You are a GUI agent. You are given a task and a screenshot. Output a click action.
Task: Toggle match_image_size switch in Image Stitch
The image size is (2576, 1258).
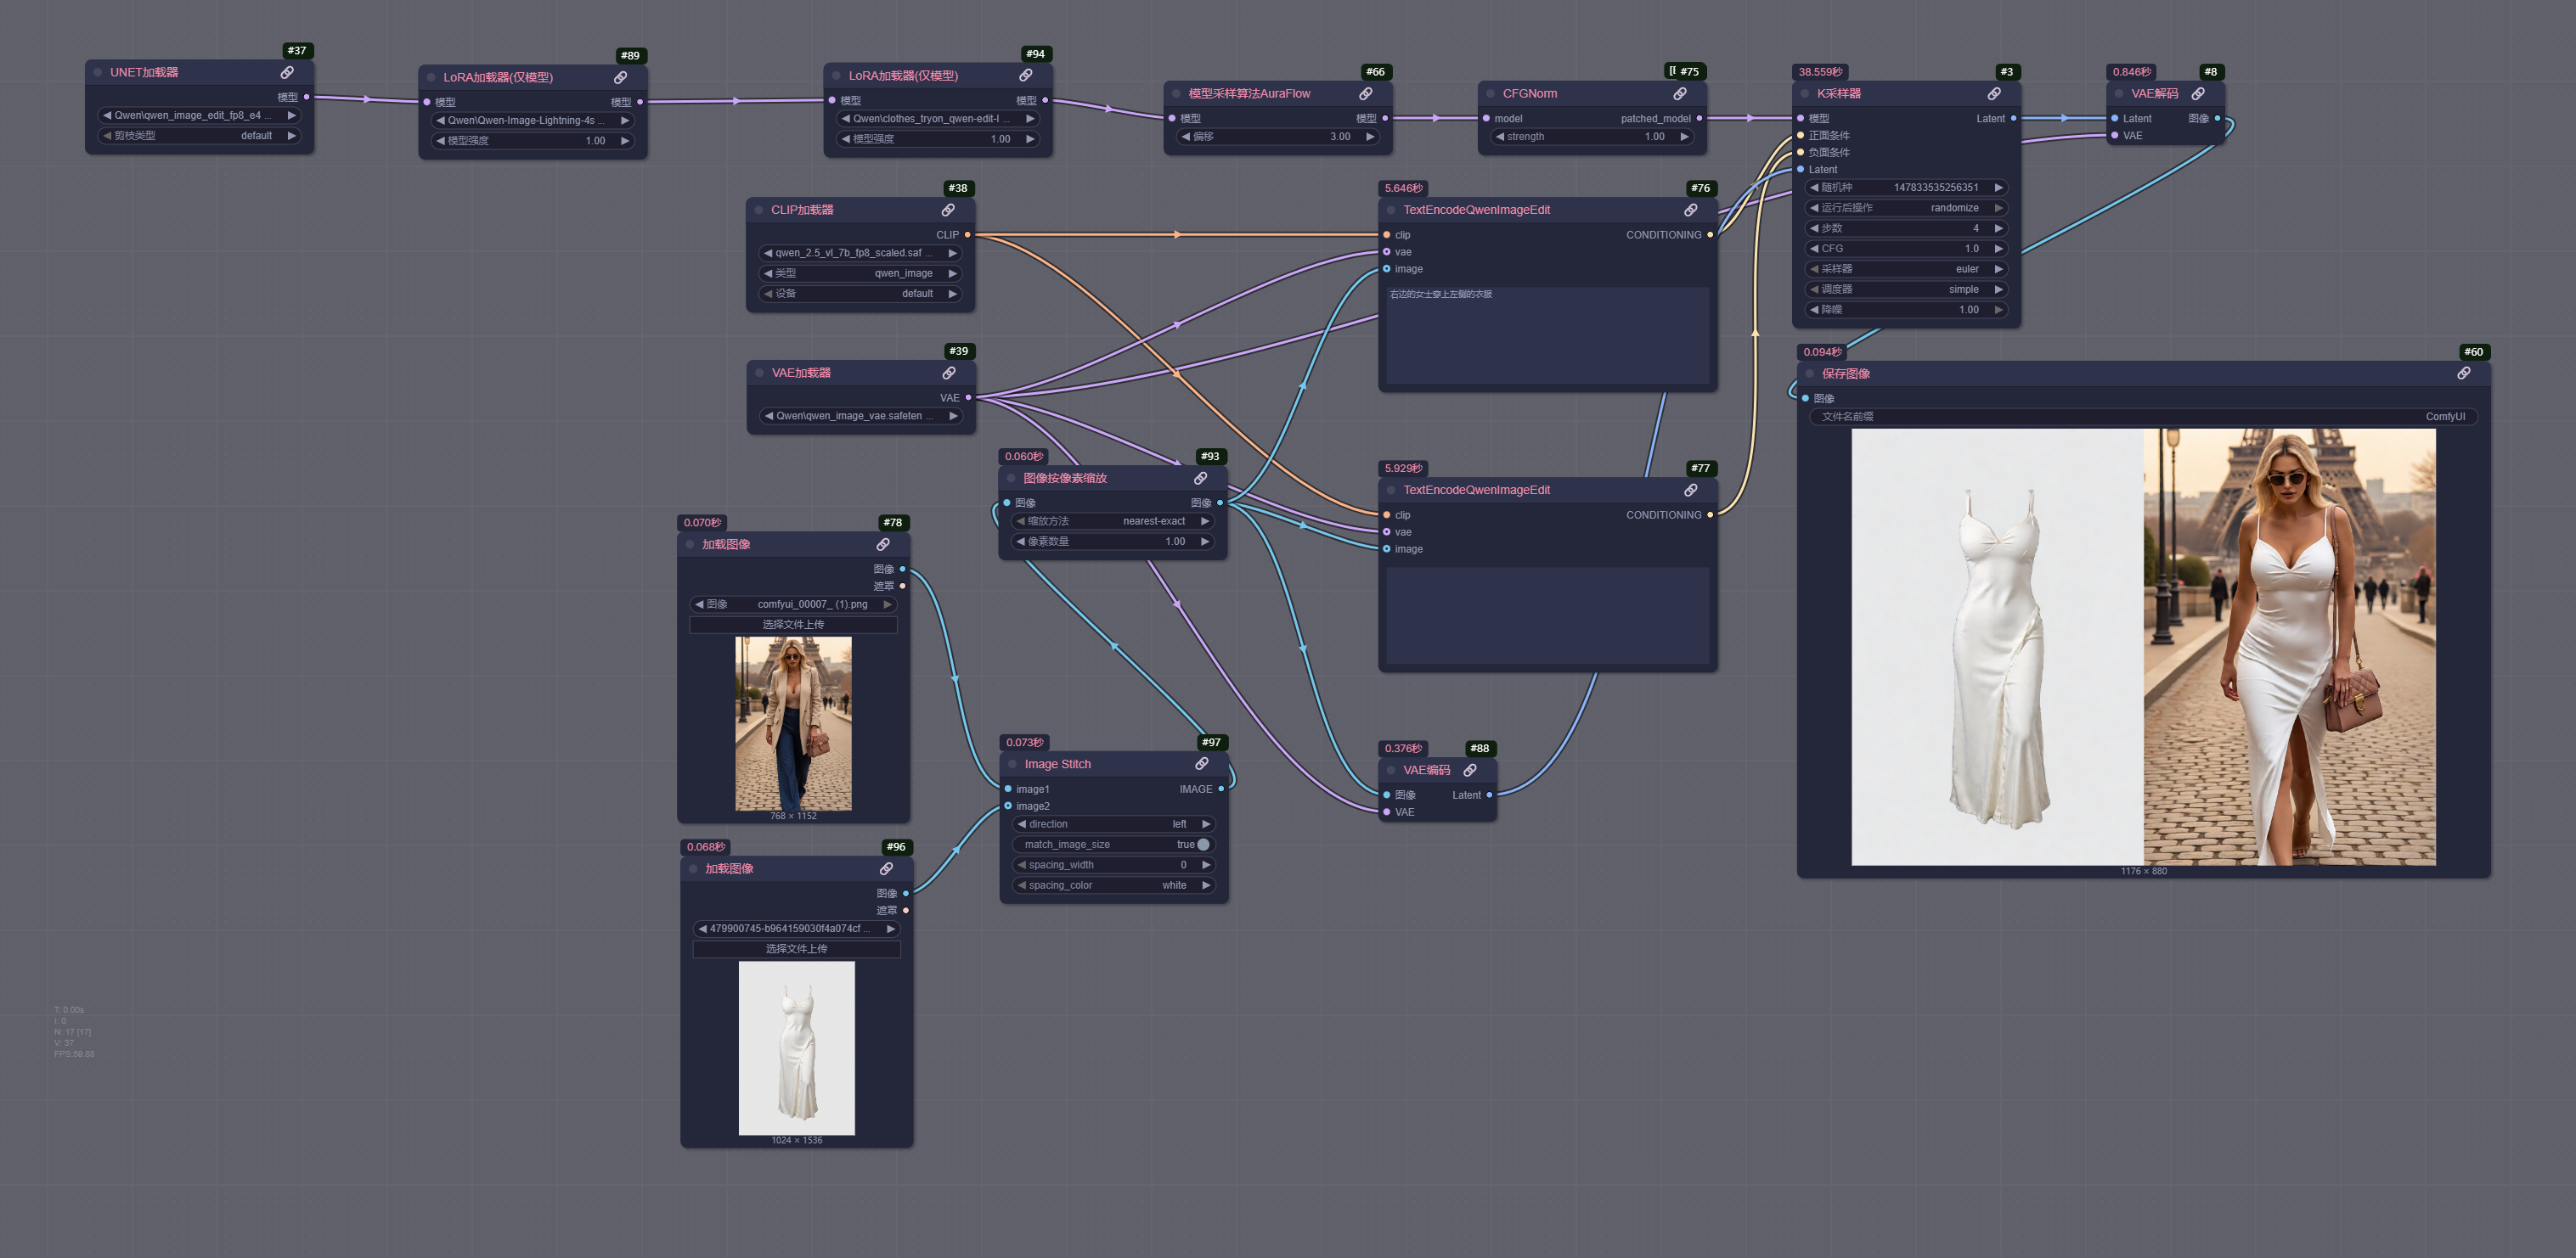point(1203,845)
